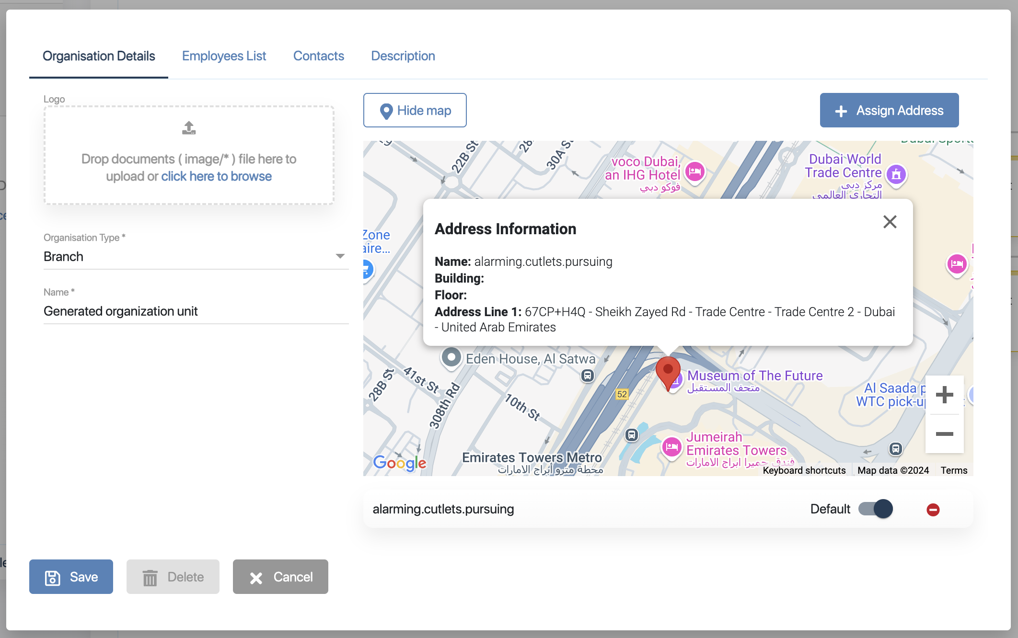The image size is (1018, 638).
Task: Select the alarming.cutlets.pursuing address row
Action: (x=668, y=509)
